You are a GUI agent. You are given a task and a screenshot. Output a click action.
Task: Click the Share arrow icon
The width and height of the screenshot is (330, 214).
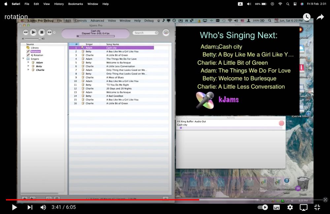pos(320,17)
